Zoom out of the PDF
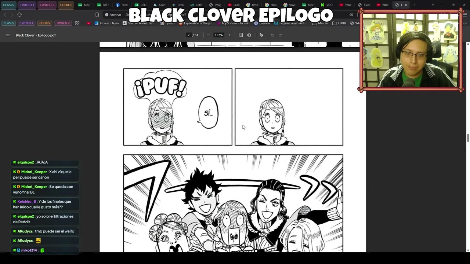Screen dimensions: 470x264 [x=209, y=35]
